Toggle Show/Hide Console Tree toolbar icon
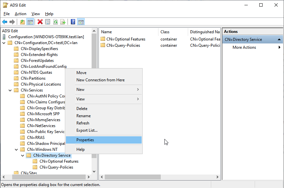 tap(30, 22)
